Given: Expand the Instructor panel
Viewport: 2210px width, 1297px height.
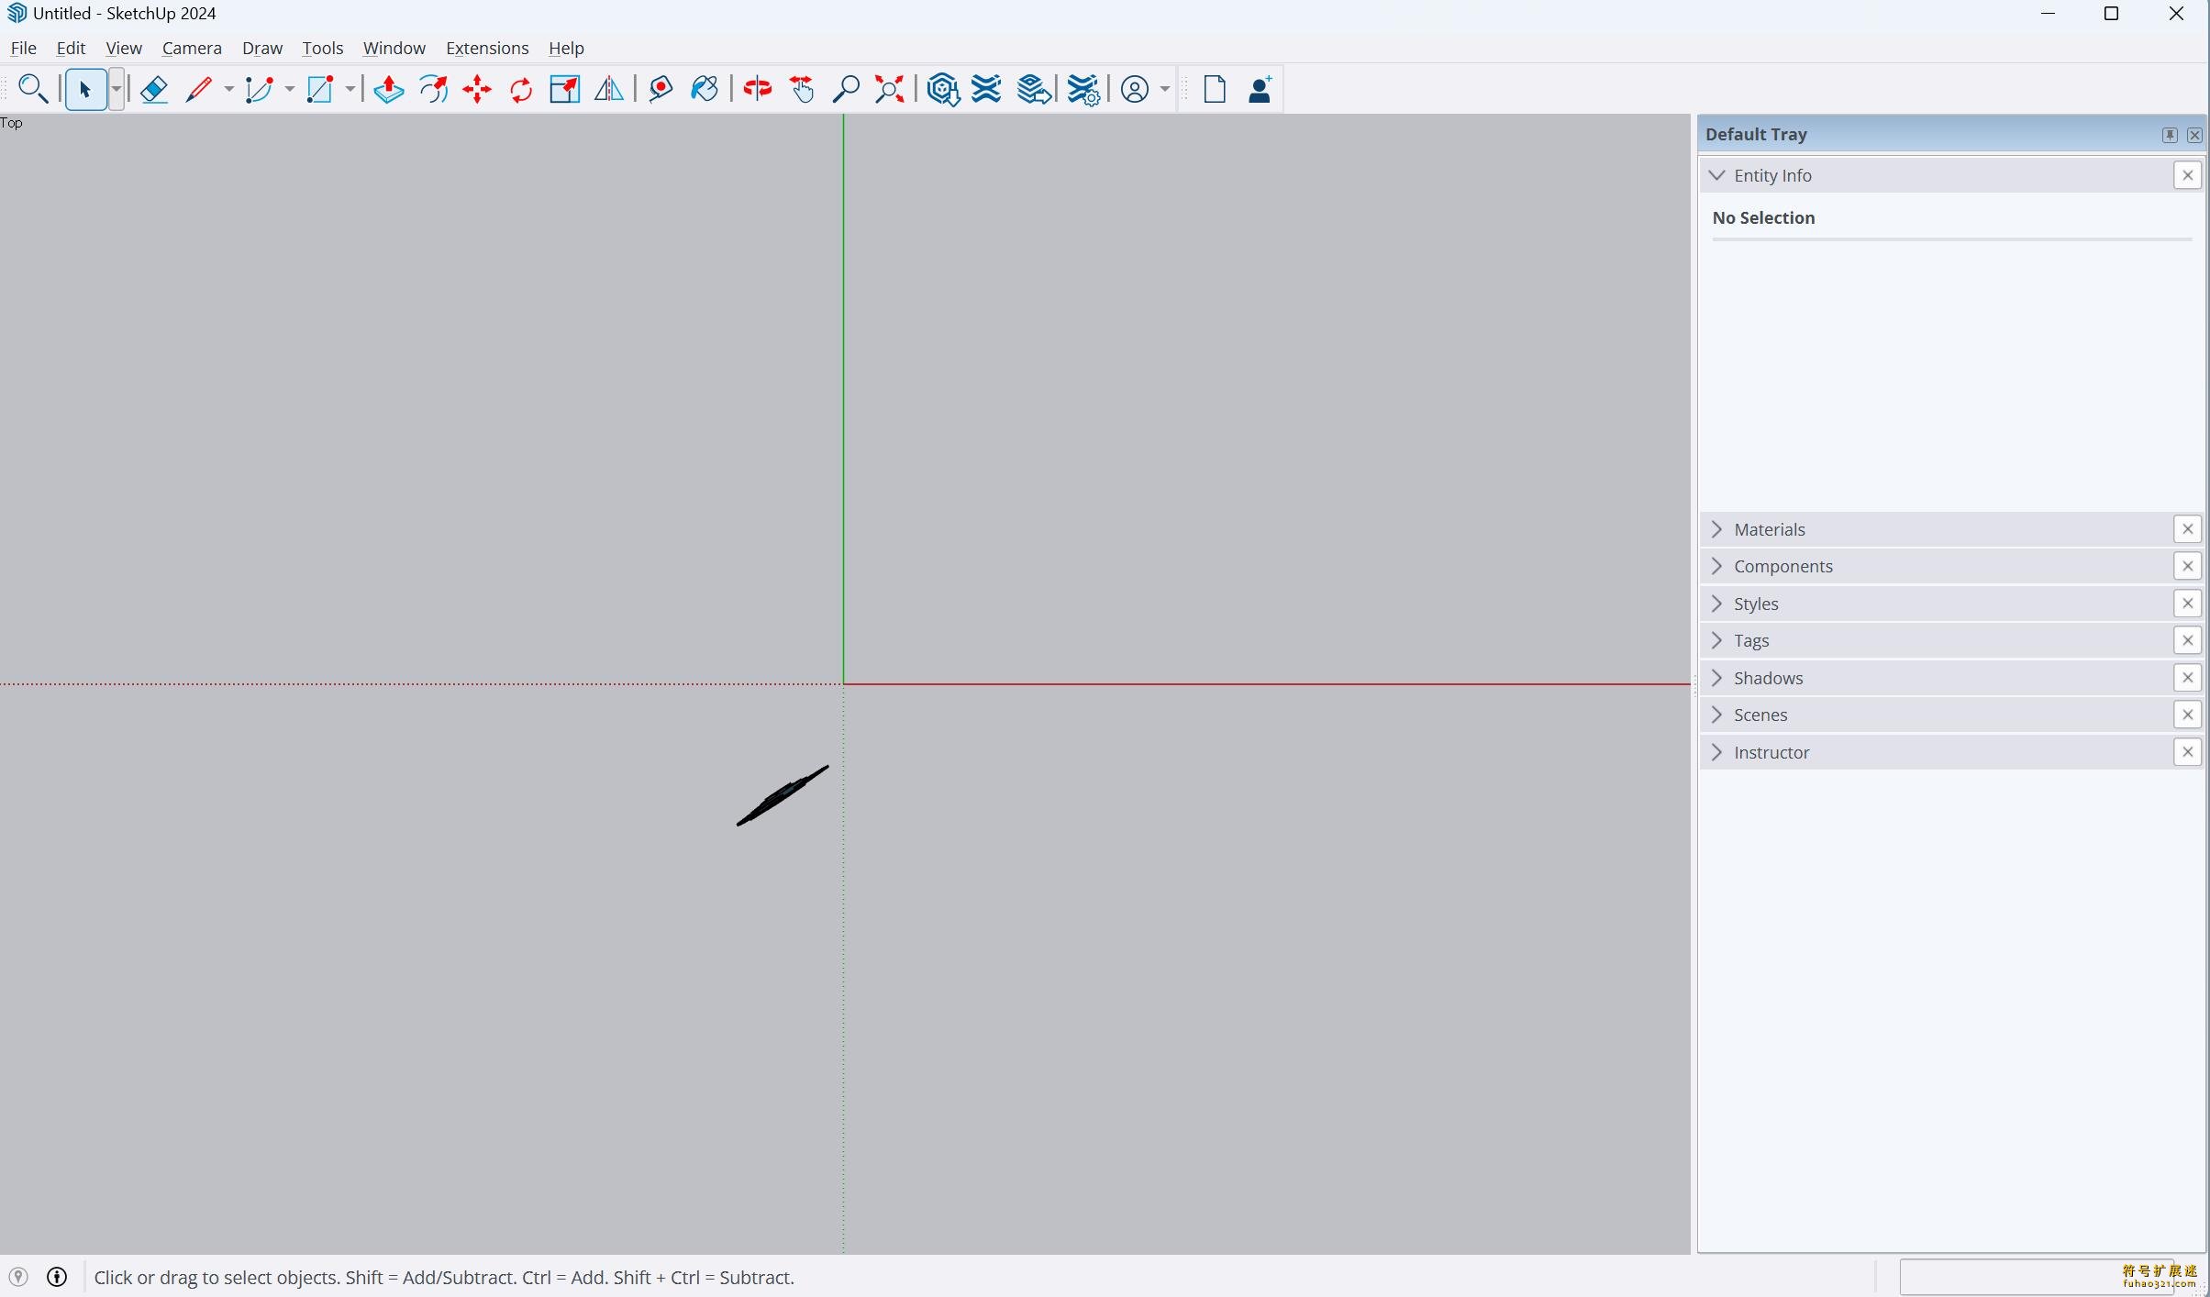Looking at the screenshot, I should (1717, 752).
